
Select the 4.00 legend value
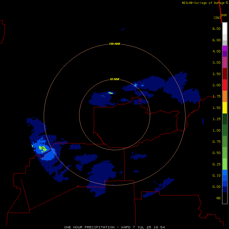click(217, 51)
